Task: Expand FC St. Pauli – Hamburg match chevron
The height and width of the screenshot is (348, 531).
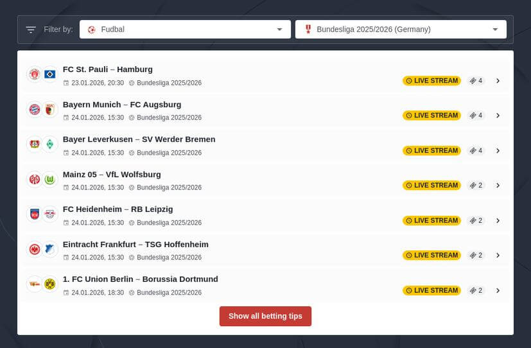Action: 498,81
